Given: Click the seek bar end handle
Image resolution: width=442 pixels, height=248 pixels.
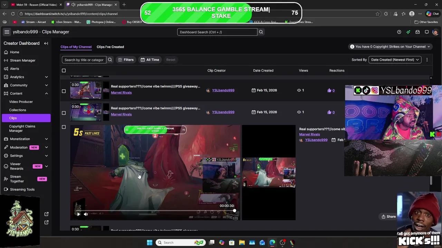Looking at the screenshot, I should coord(234,210).
